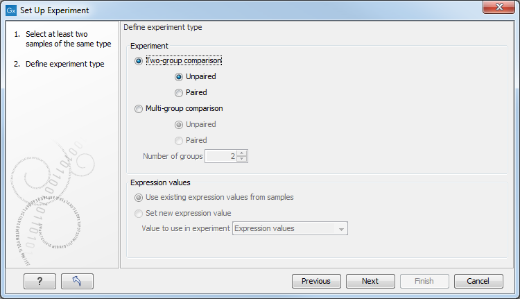Increase Number of groups with up arrow
This screenshot has height=299, width=520.
pyautogui.click(x=241, y=153)
